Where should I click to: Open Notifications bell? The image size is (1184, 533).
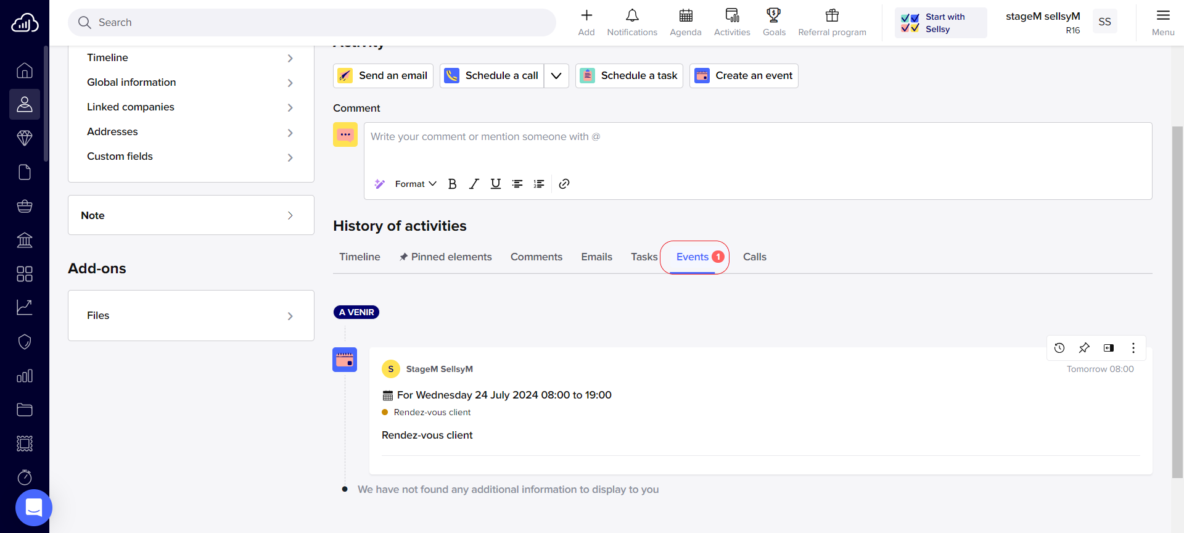click(632, 22)
